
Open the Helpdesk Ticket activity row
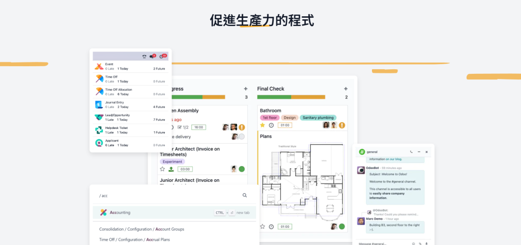[131, 130]
